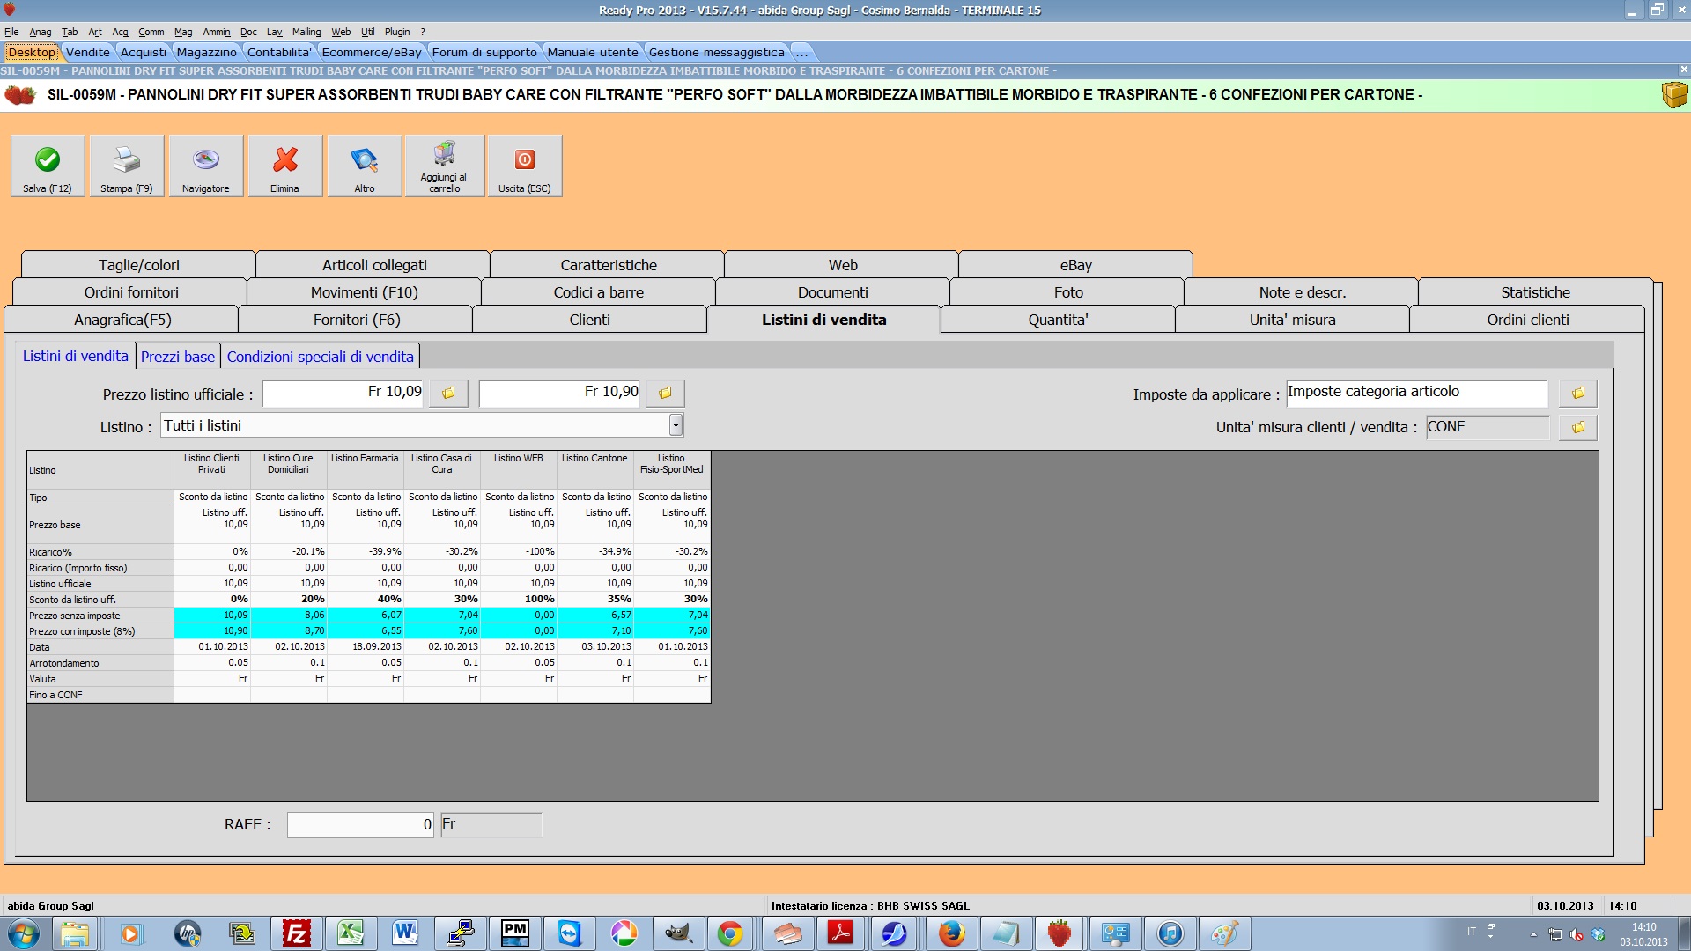
Task: Open the Ecommerce/eBay toolbar tab
Action: 372,52
